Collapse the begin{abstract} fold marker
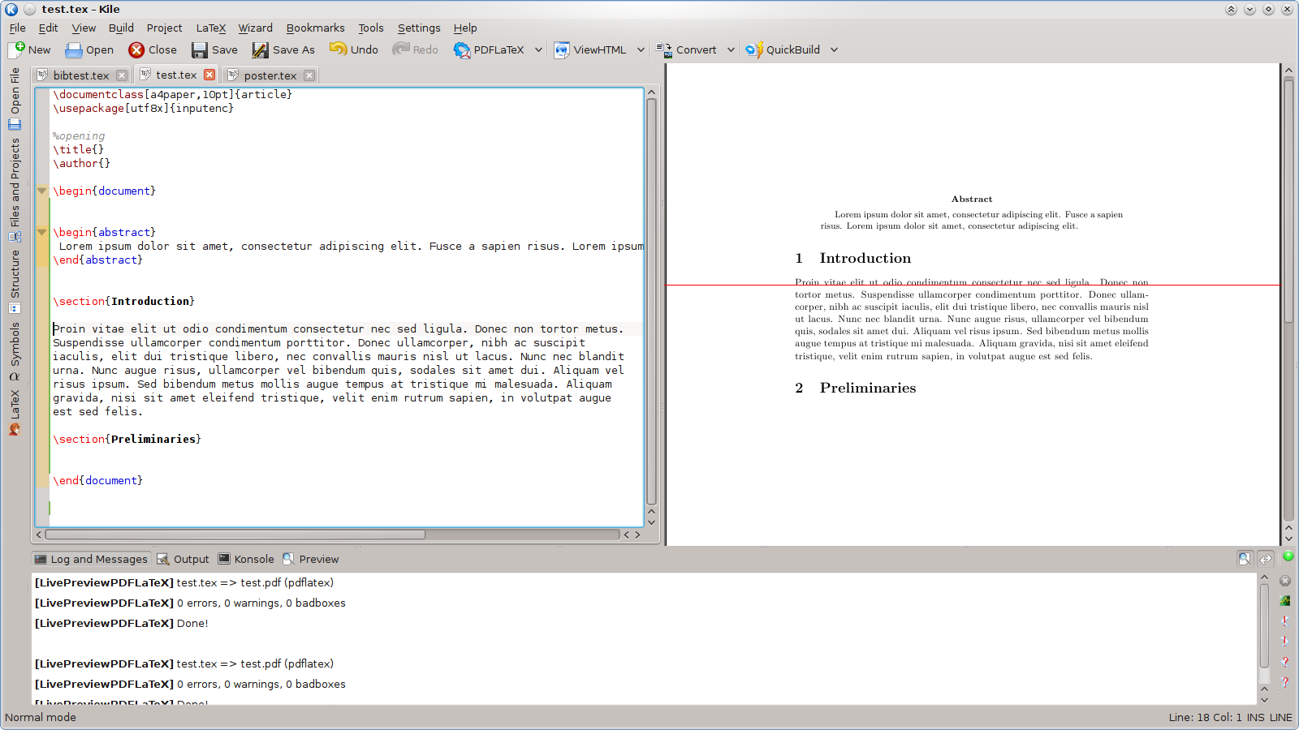 tap(42, 233)
